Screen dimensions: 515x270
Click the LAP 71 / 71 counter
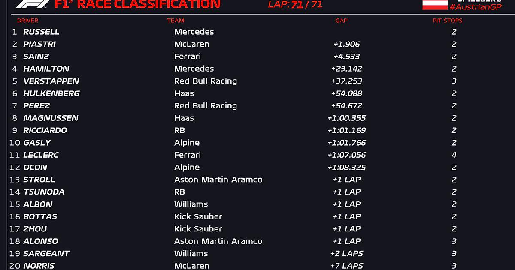click(x=295, y=5)
